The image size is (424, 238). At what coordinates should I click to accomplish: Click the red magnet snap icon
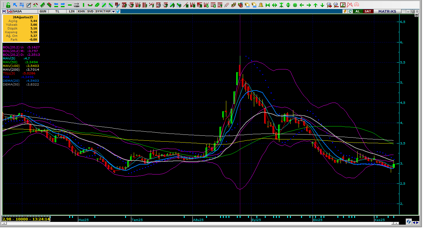(356, 5)
